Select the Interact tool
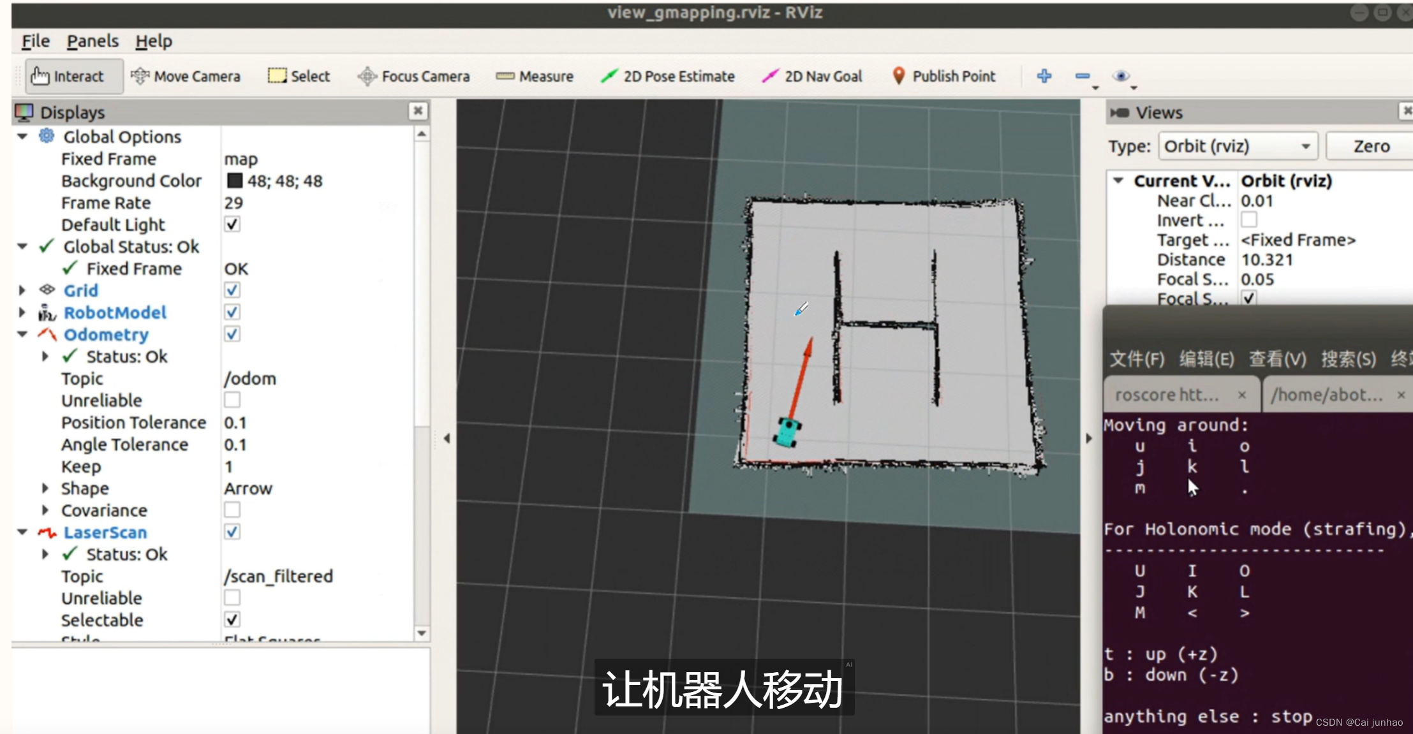The width and height of the screenshot is (1413, 734). click(x=74, y=77)
